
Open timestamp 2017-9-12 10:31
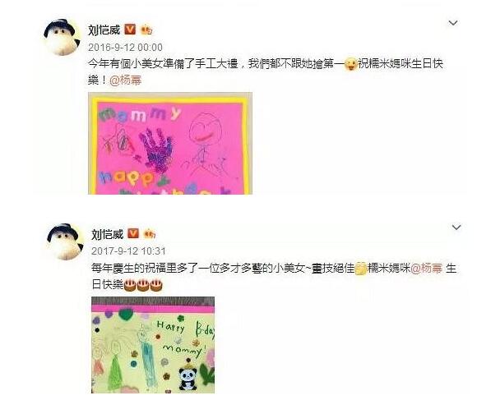[128, 251]
